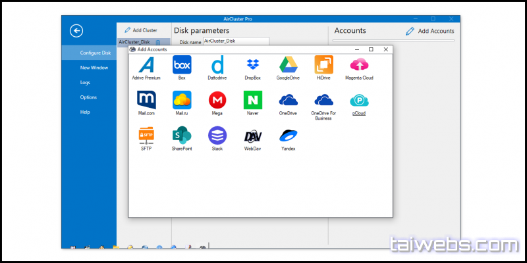
Task: Choose the Box cloud service icon
Action: click(x=182, y=65)
